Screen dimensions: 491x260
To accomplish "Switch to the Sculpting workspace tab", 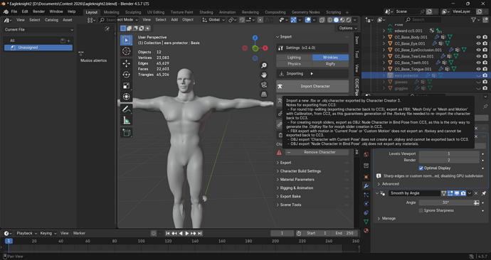I will (x=133, y=12).
